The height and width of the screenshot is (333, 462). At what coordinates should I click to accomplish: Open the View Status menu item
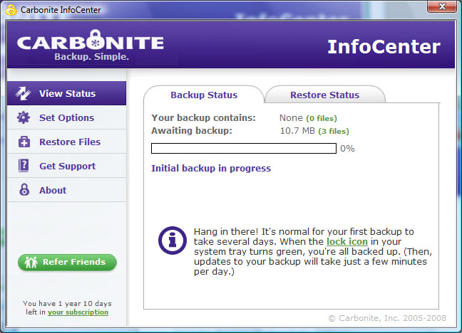(66, 93)
